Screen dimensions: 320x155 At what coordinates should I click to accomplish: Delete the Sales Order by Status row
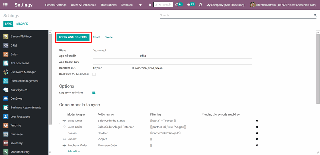[257, 121]
